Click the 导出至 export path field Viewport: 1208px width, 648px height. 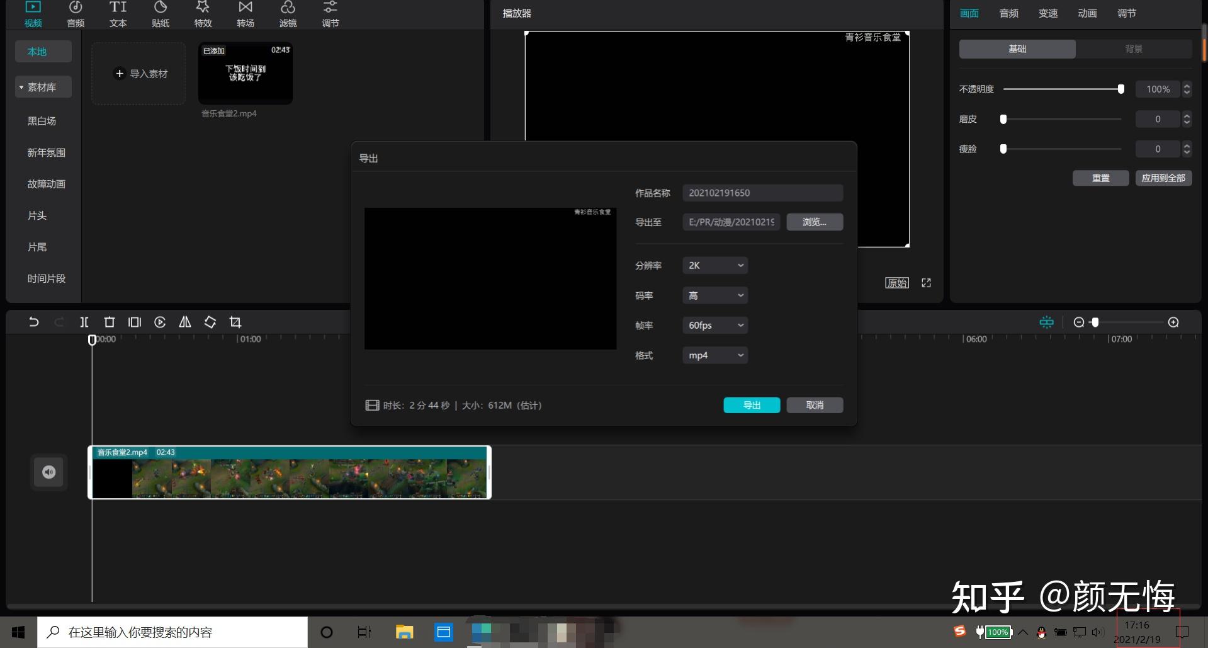point(731,222)
